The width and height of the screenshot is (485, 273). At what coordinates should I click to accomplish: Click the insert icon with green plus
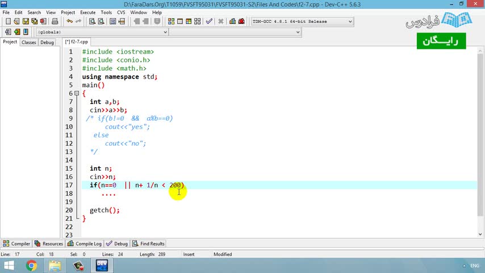pyautogui.click(x=17, y=32)
